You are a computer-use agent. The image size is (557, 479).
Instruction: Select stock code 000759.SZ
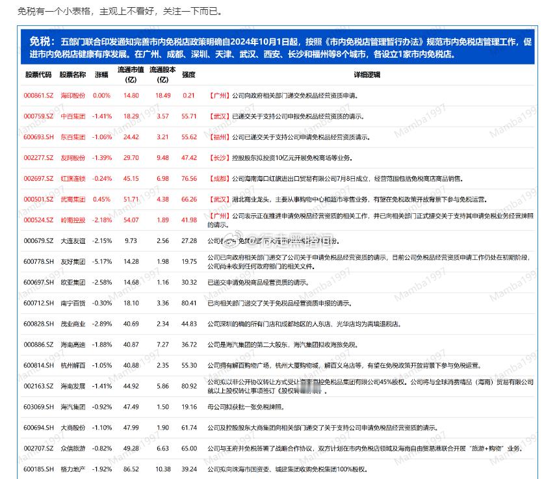pyautogui.click(x=38, y=116)
